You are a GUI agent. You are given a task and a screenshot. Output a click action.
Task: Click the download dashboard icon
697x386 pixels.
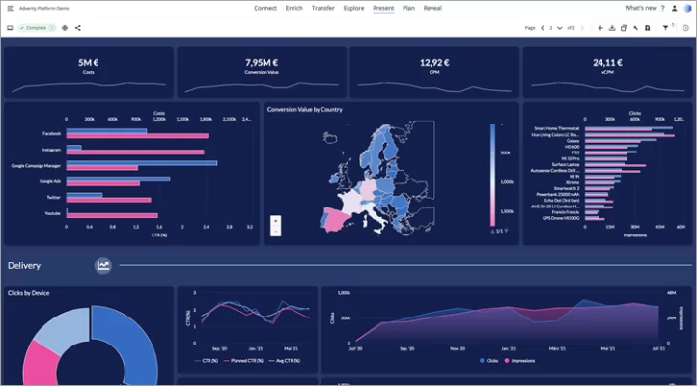click(x=612, y=28)
